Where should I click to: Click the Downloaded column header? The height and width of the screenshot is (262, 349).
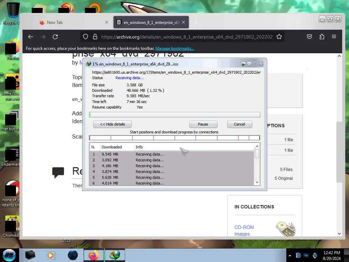click(x=117, y=147)
